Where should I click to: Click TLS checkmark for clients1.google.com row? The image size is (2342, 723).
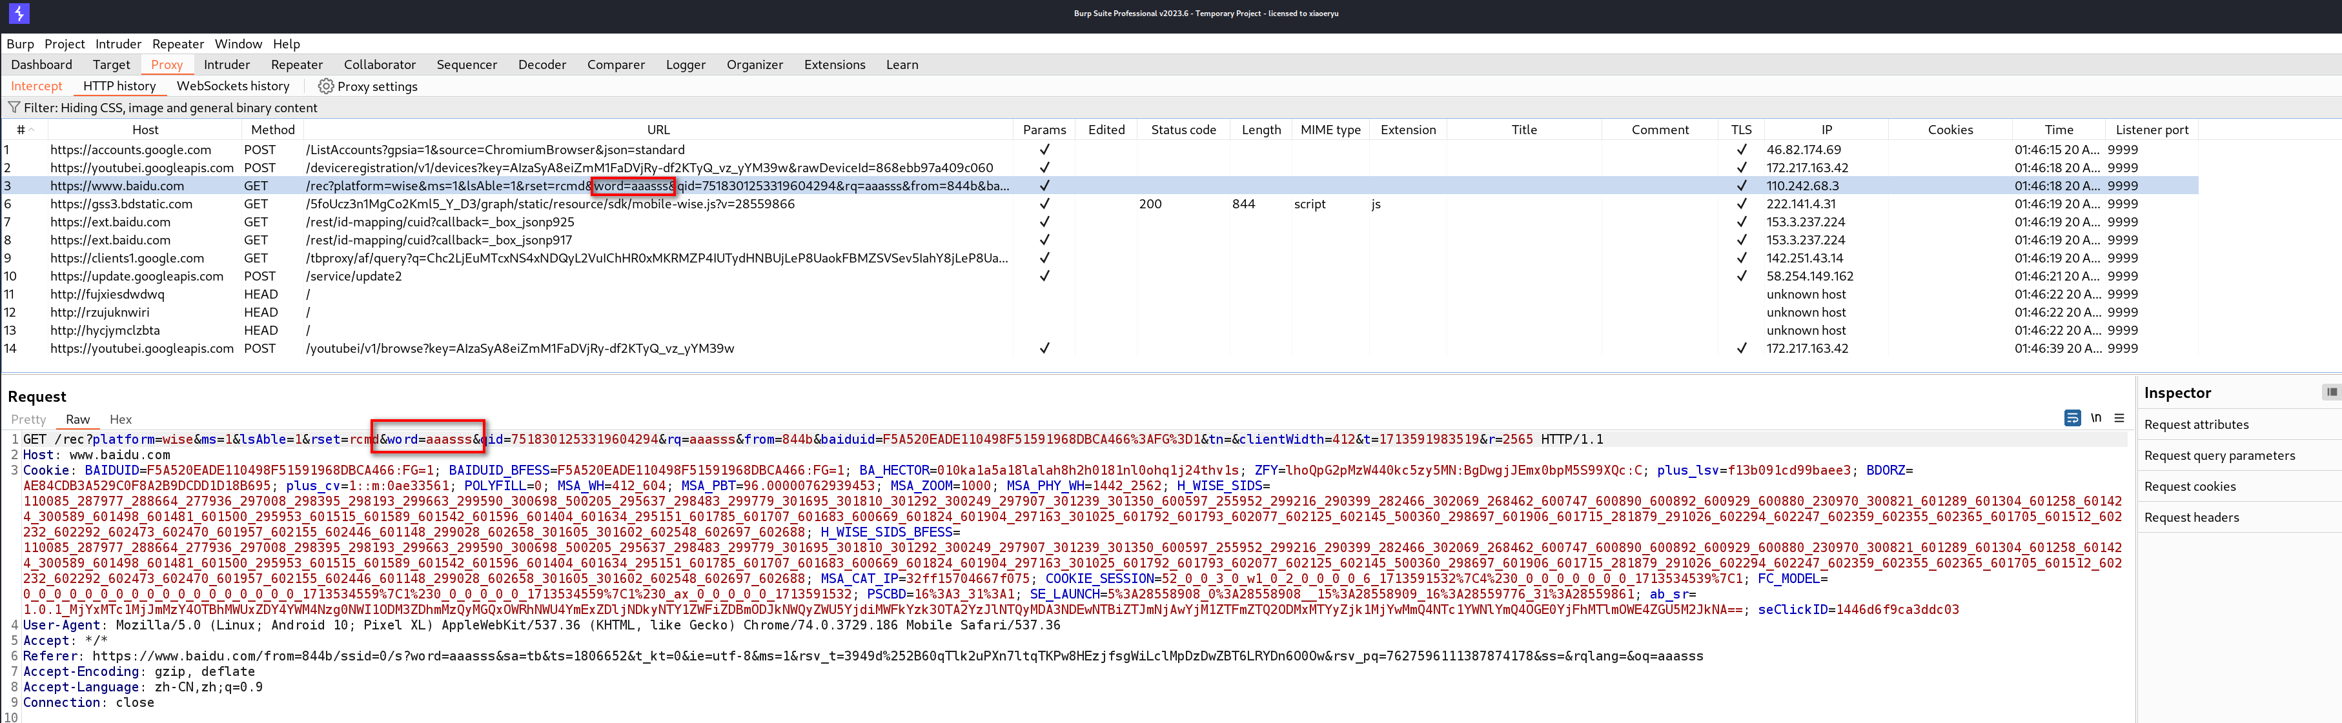[1741, 258]
